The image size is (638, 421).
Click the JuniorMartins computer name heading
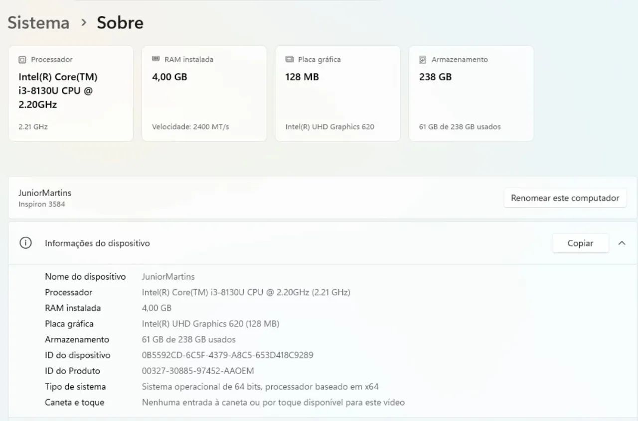click(45, 193)
